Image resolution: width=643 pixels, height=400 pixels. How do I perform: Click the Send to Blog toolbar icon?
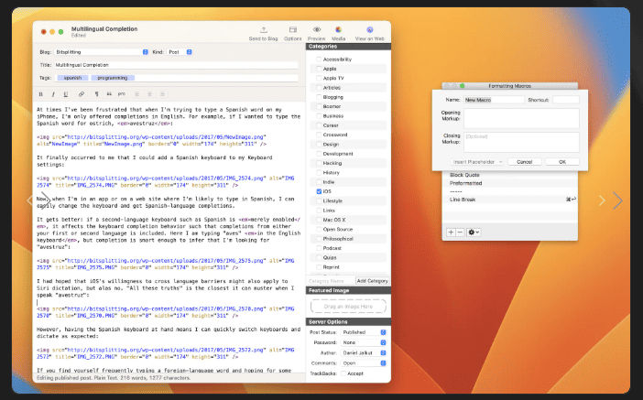coord(263,30)
